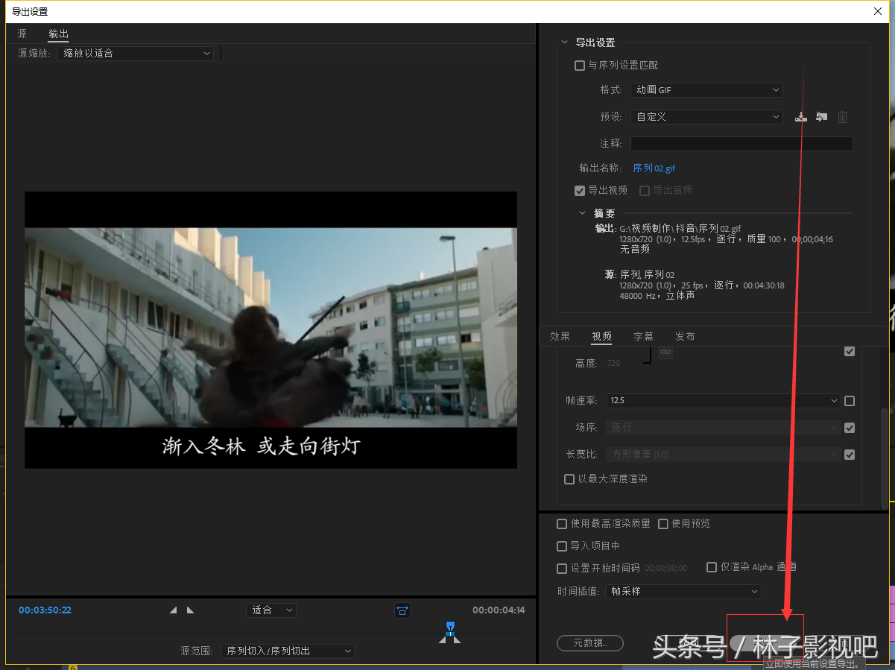Click the duration 00:00:04:14 text
The image size is (895, 670).
(499, 610)
